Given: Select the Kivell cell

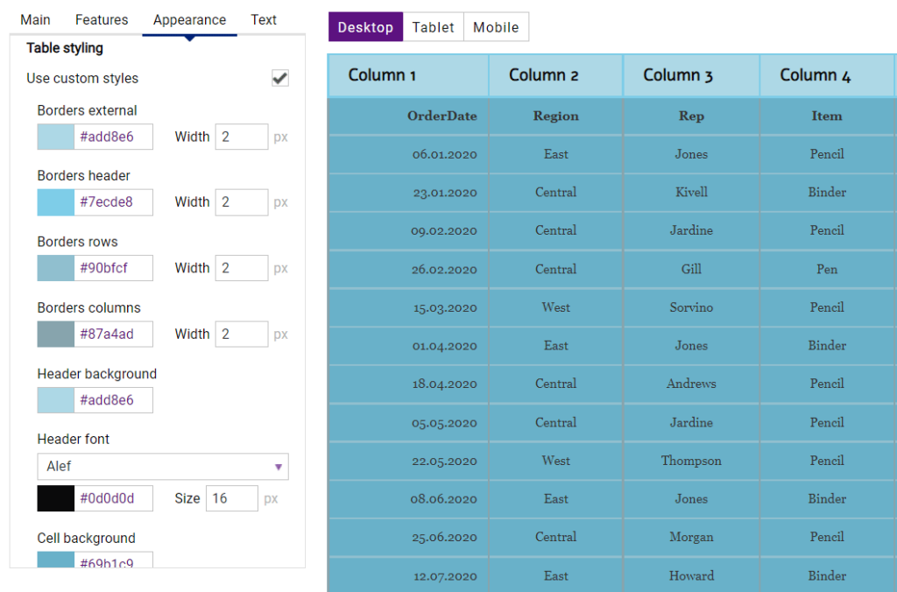Looking at the screenshot, I should click(691, 193).
